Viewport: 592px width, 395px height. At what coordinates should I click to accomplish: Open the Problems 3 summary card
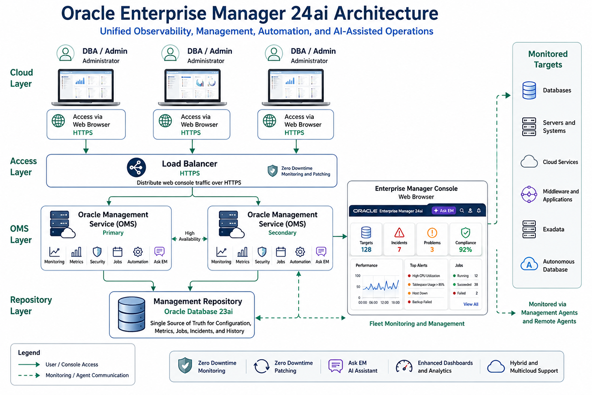pyautogui.click(x=432, y=239)
